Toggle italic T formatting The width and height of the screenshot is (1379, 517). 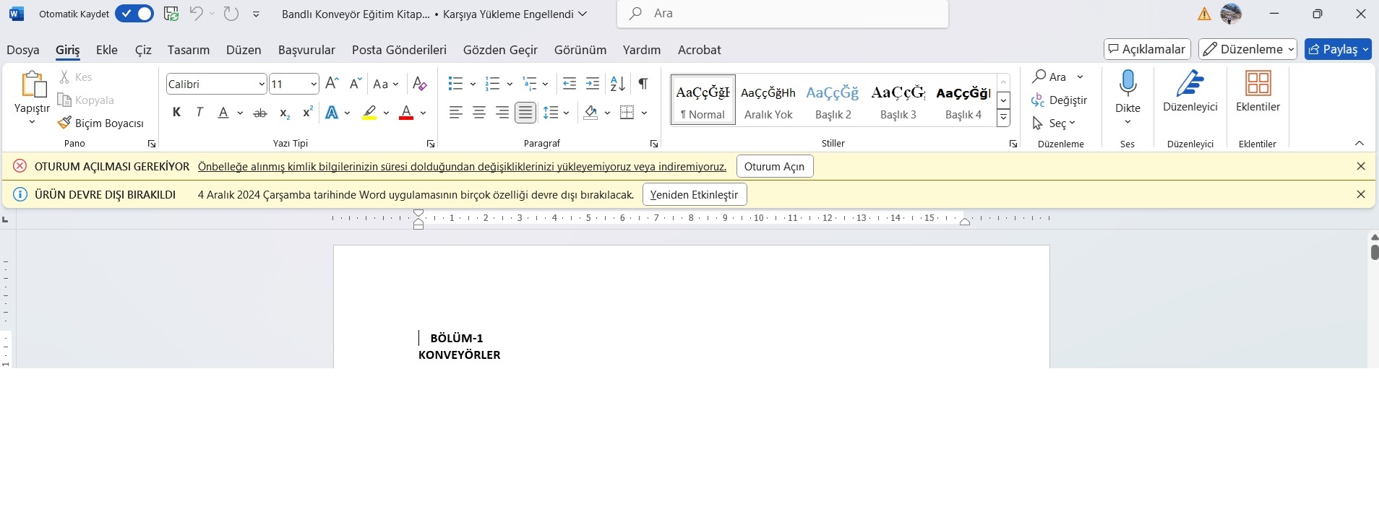click(199, 113)
